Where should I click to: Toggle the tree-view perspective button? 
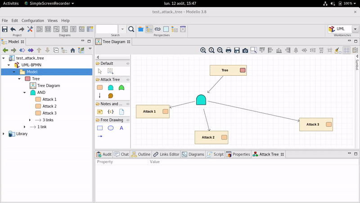[149, 29]
